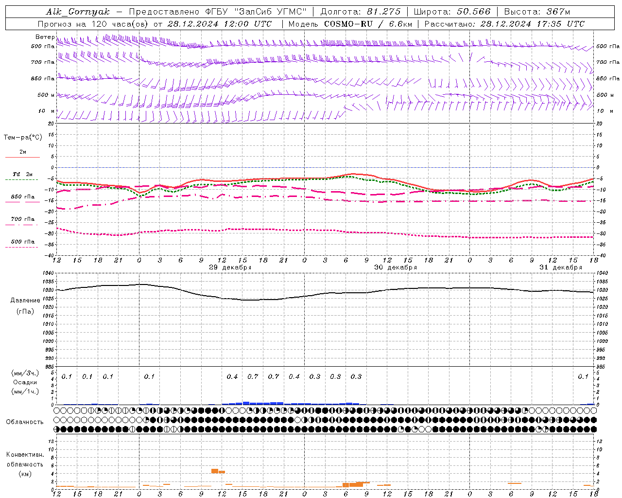622x498 pixels.
Task: Click the 500 м wind level label on left
Action: 46,95
